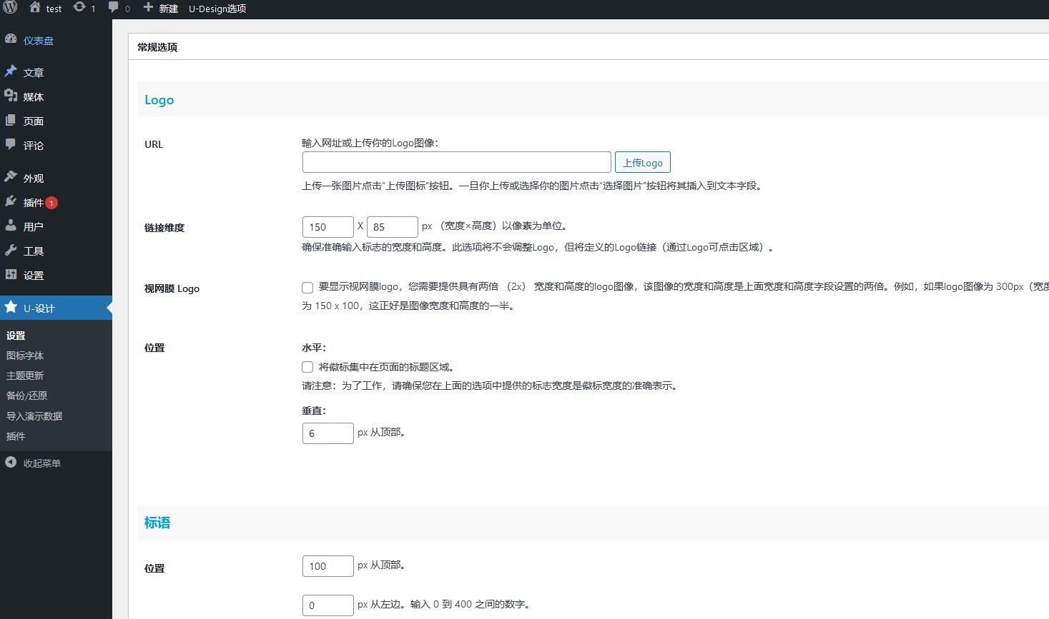Screen dimensions: 1049x619
Task: Click the 新建 admin bar item
Action: 161,8
